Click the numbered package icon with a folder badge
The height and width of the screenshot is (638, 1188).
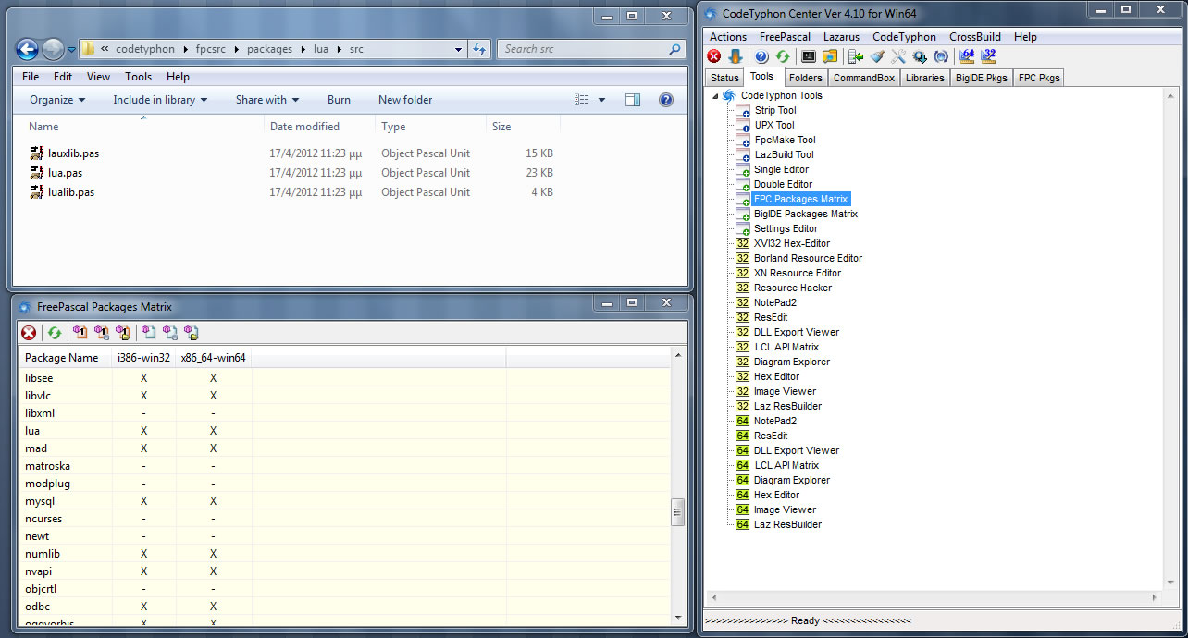(x=123, y=333)
